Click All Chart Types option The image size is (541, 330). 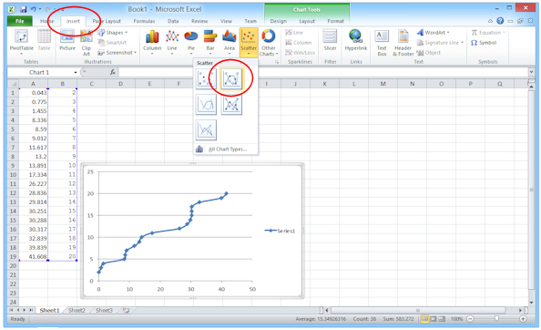point(226,150)
